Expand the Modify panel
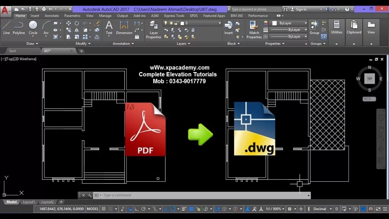The height and width of the screenshot is (219, 389). click(83, 43)
